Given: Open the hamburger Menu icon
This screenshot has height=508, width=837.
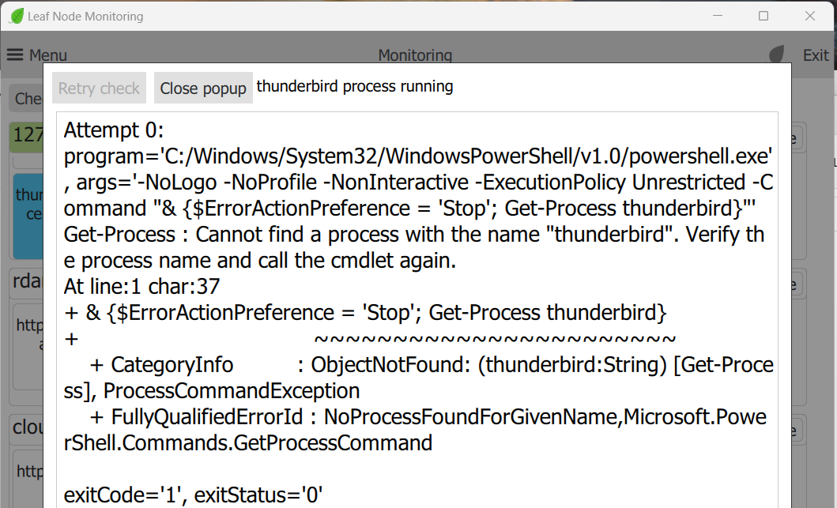Looking at the screenshot, I should pyautogui.click(x=15, y=55).
